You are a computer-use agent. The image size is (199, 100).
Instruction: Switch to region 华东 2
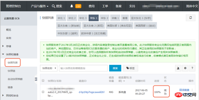coord(104,18)
